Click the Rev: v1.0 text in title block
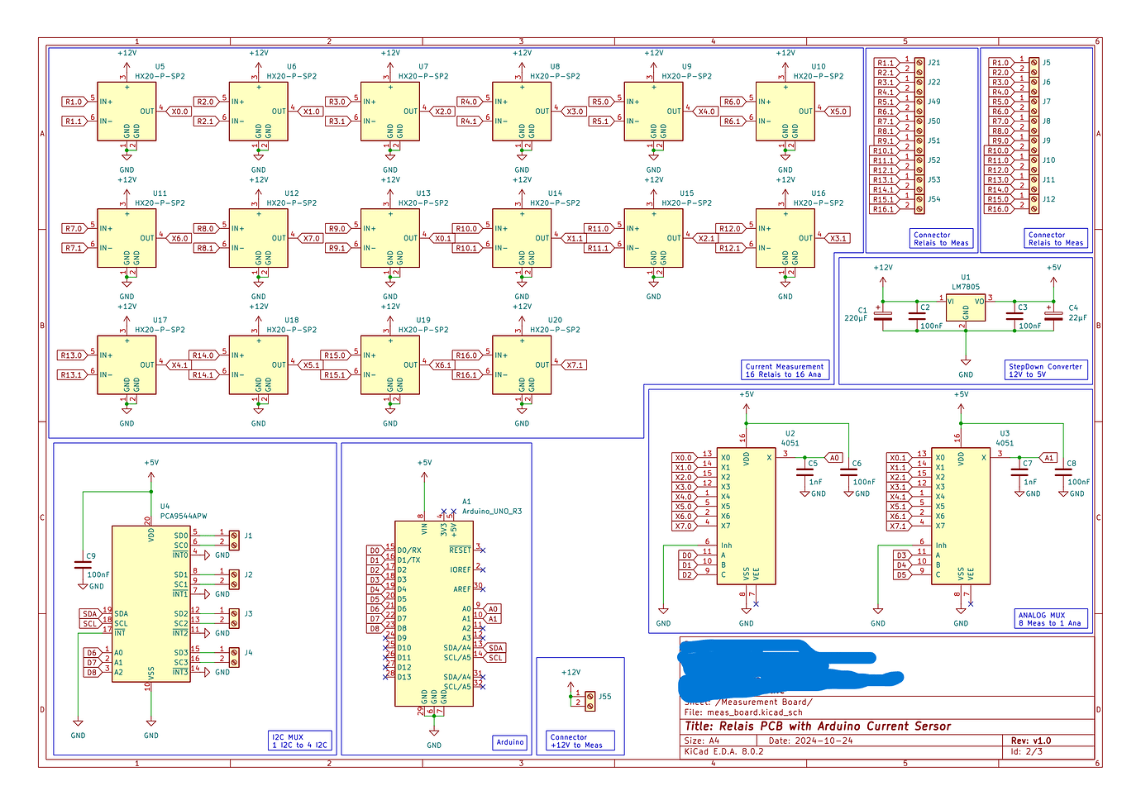The width and height of the screenshot is (1141, 805). tap(1032, 741)
